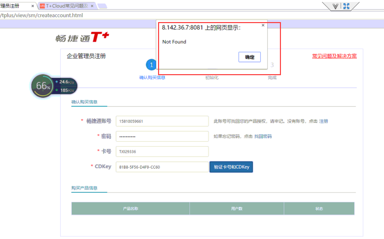Focus the 畅捷通账号 input field

pos(162,121)
